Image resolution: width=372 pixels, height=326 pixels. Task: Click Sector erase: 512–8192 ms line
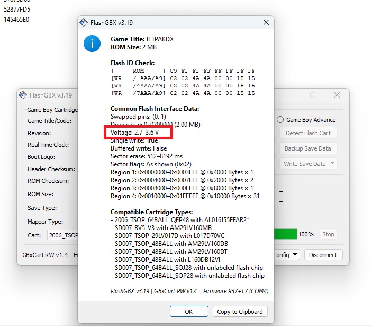[147, 156]
